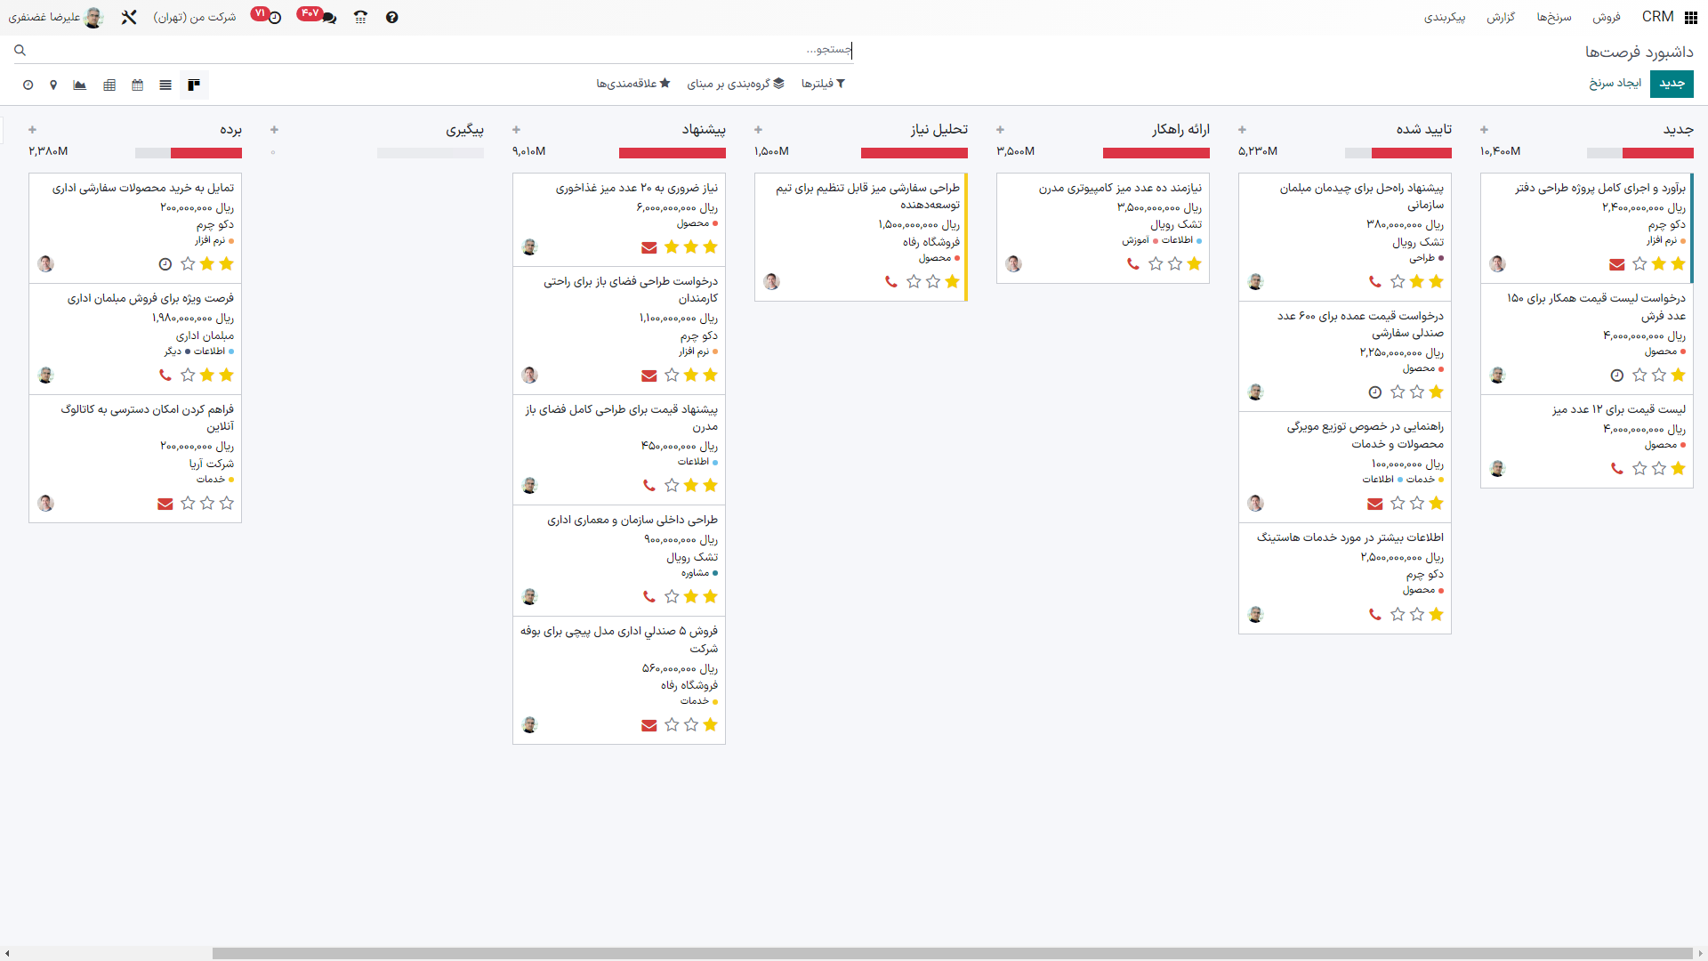Screen dimensions: 1708x961
Task: Expand the فیلترها filters dropdown
Action: tap(823, 84)
